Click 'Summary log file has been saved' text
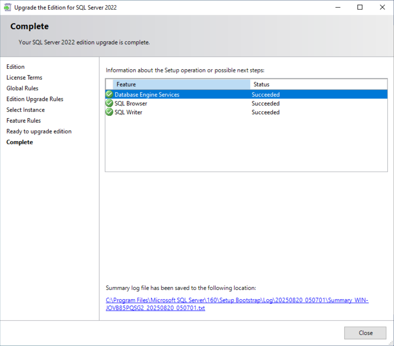The width and height of the screenshot is (394, 346). (x=181, y=288)
